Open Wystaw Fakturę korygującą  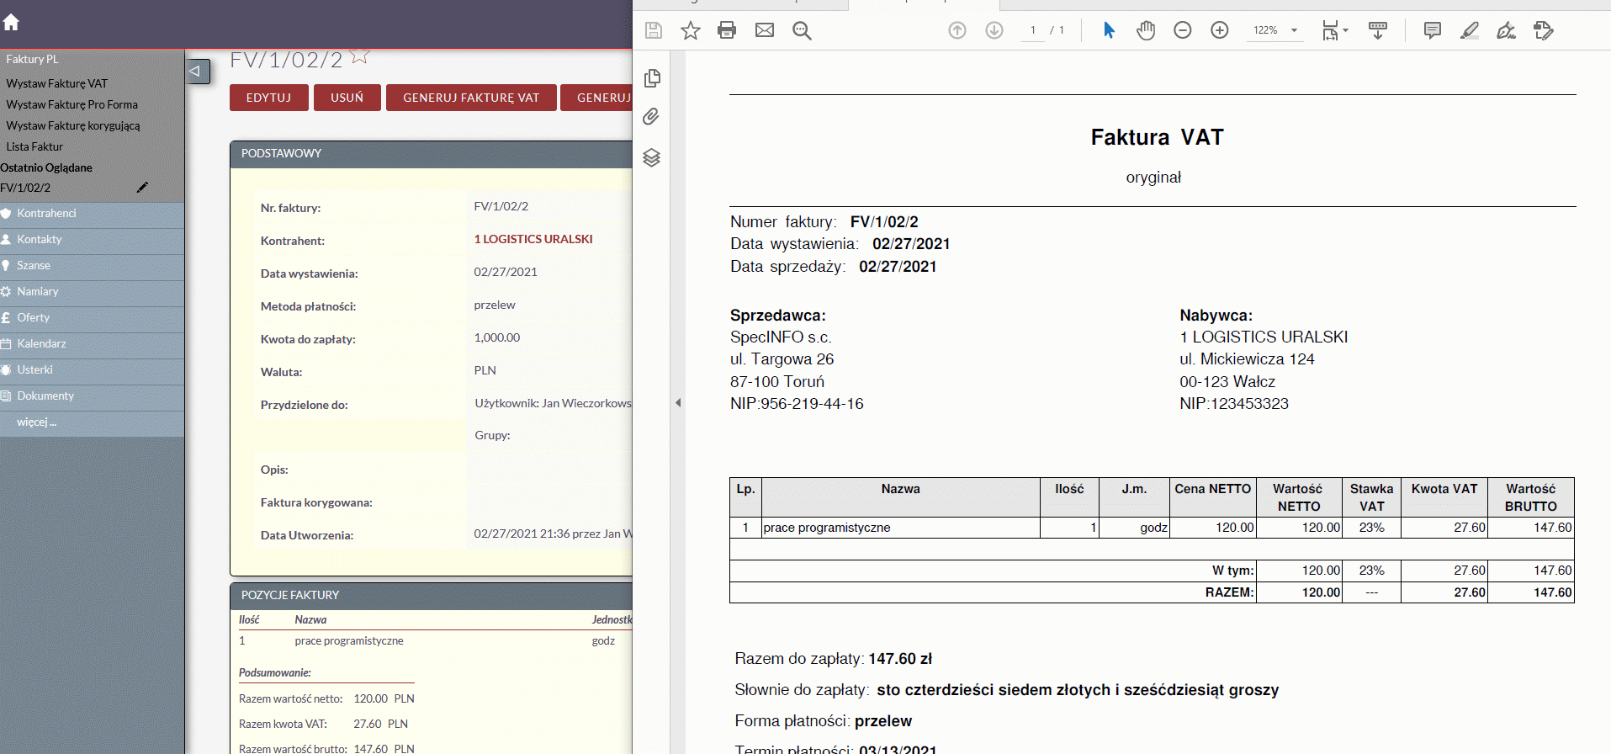pyautogui.click(x=73, y=125)
